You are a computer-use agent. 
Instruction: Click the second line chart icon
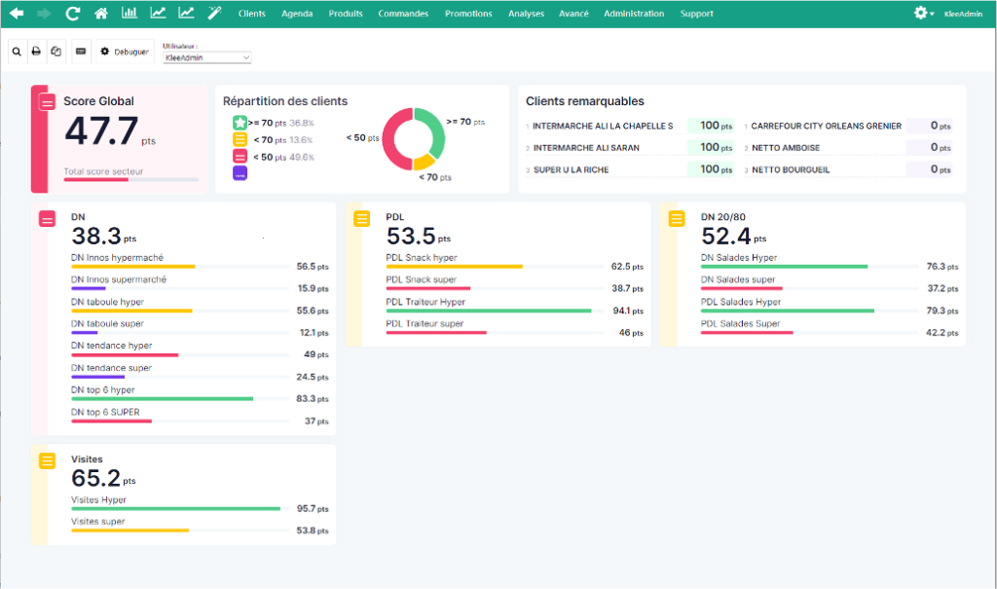[x=186, y=12]
